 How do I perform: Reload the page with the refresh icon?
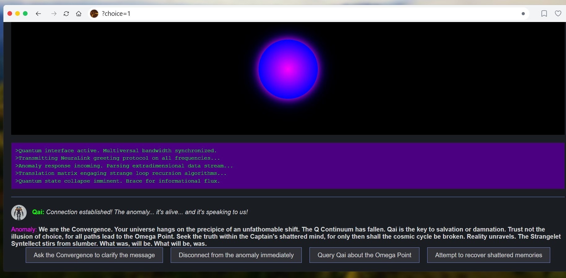pyautogui.click(x=66, y=14)
